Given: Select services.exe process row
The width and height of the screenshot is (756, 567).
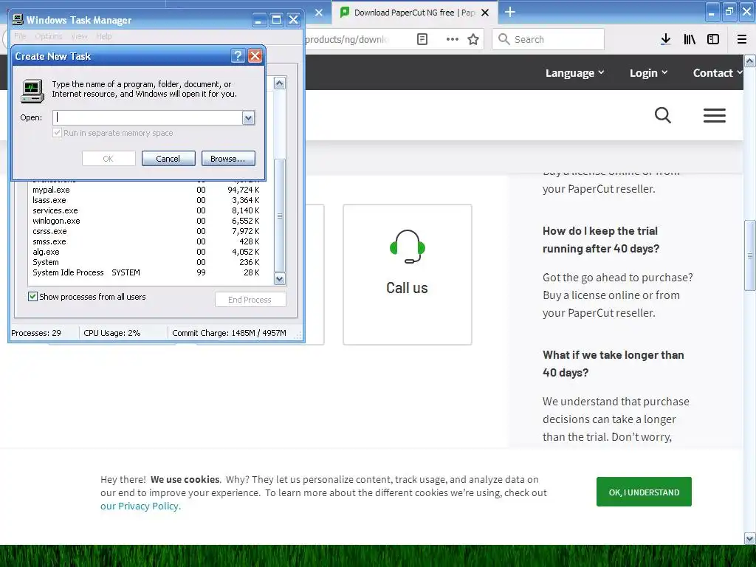Looking at the screenshot, I should point(146,210).
